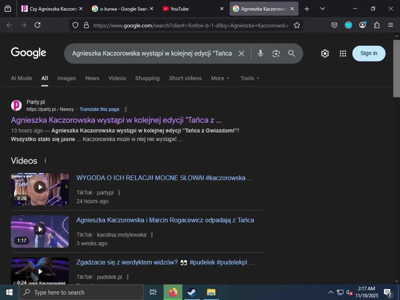View site security padlock info

(x=86, y=25)
